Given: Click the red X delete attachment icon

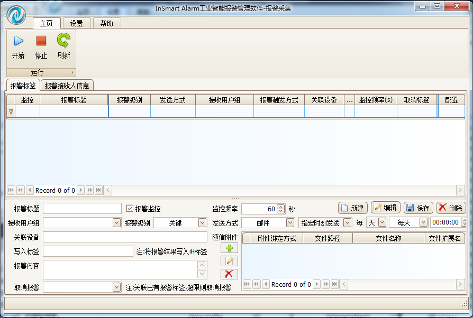Looking at the screenshot, I should tap(229, 274).
